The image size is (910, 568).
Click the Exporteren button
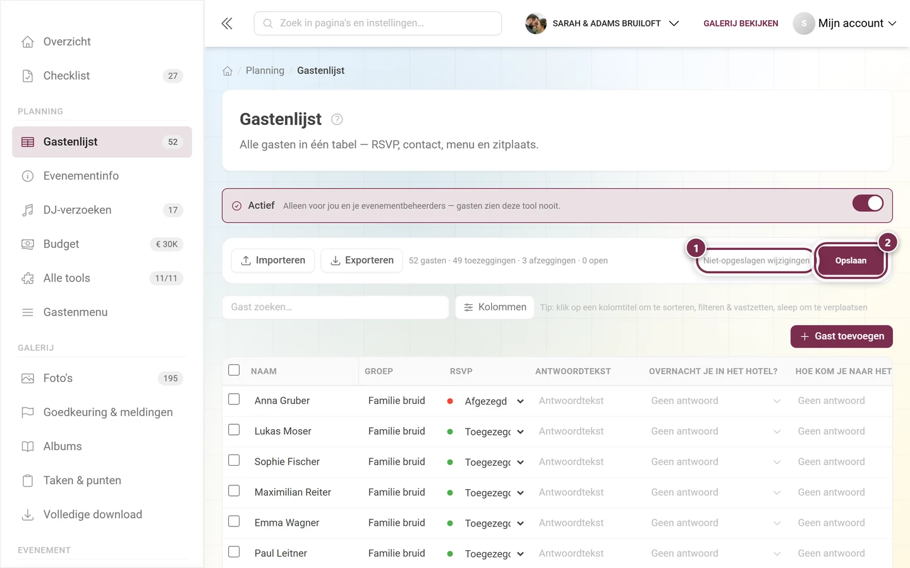pyautogui.click(x=362, y=261)
